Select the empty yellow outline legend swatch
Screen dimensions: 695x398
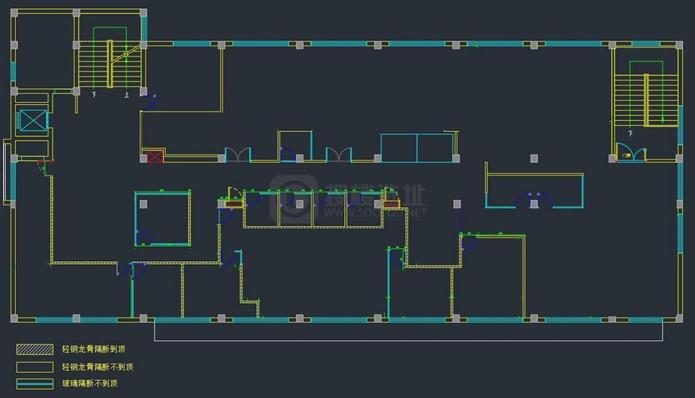(x=35, y=367)
